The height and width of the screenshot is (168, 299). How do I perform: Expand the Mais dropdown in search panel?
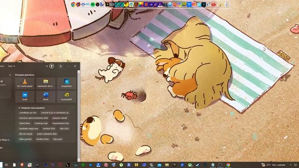[11, 66]
